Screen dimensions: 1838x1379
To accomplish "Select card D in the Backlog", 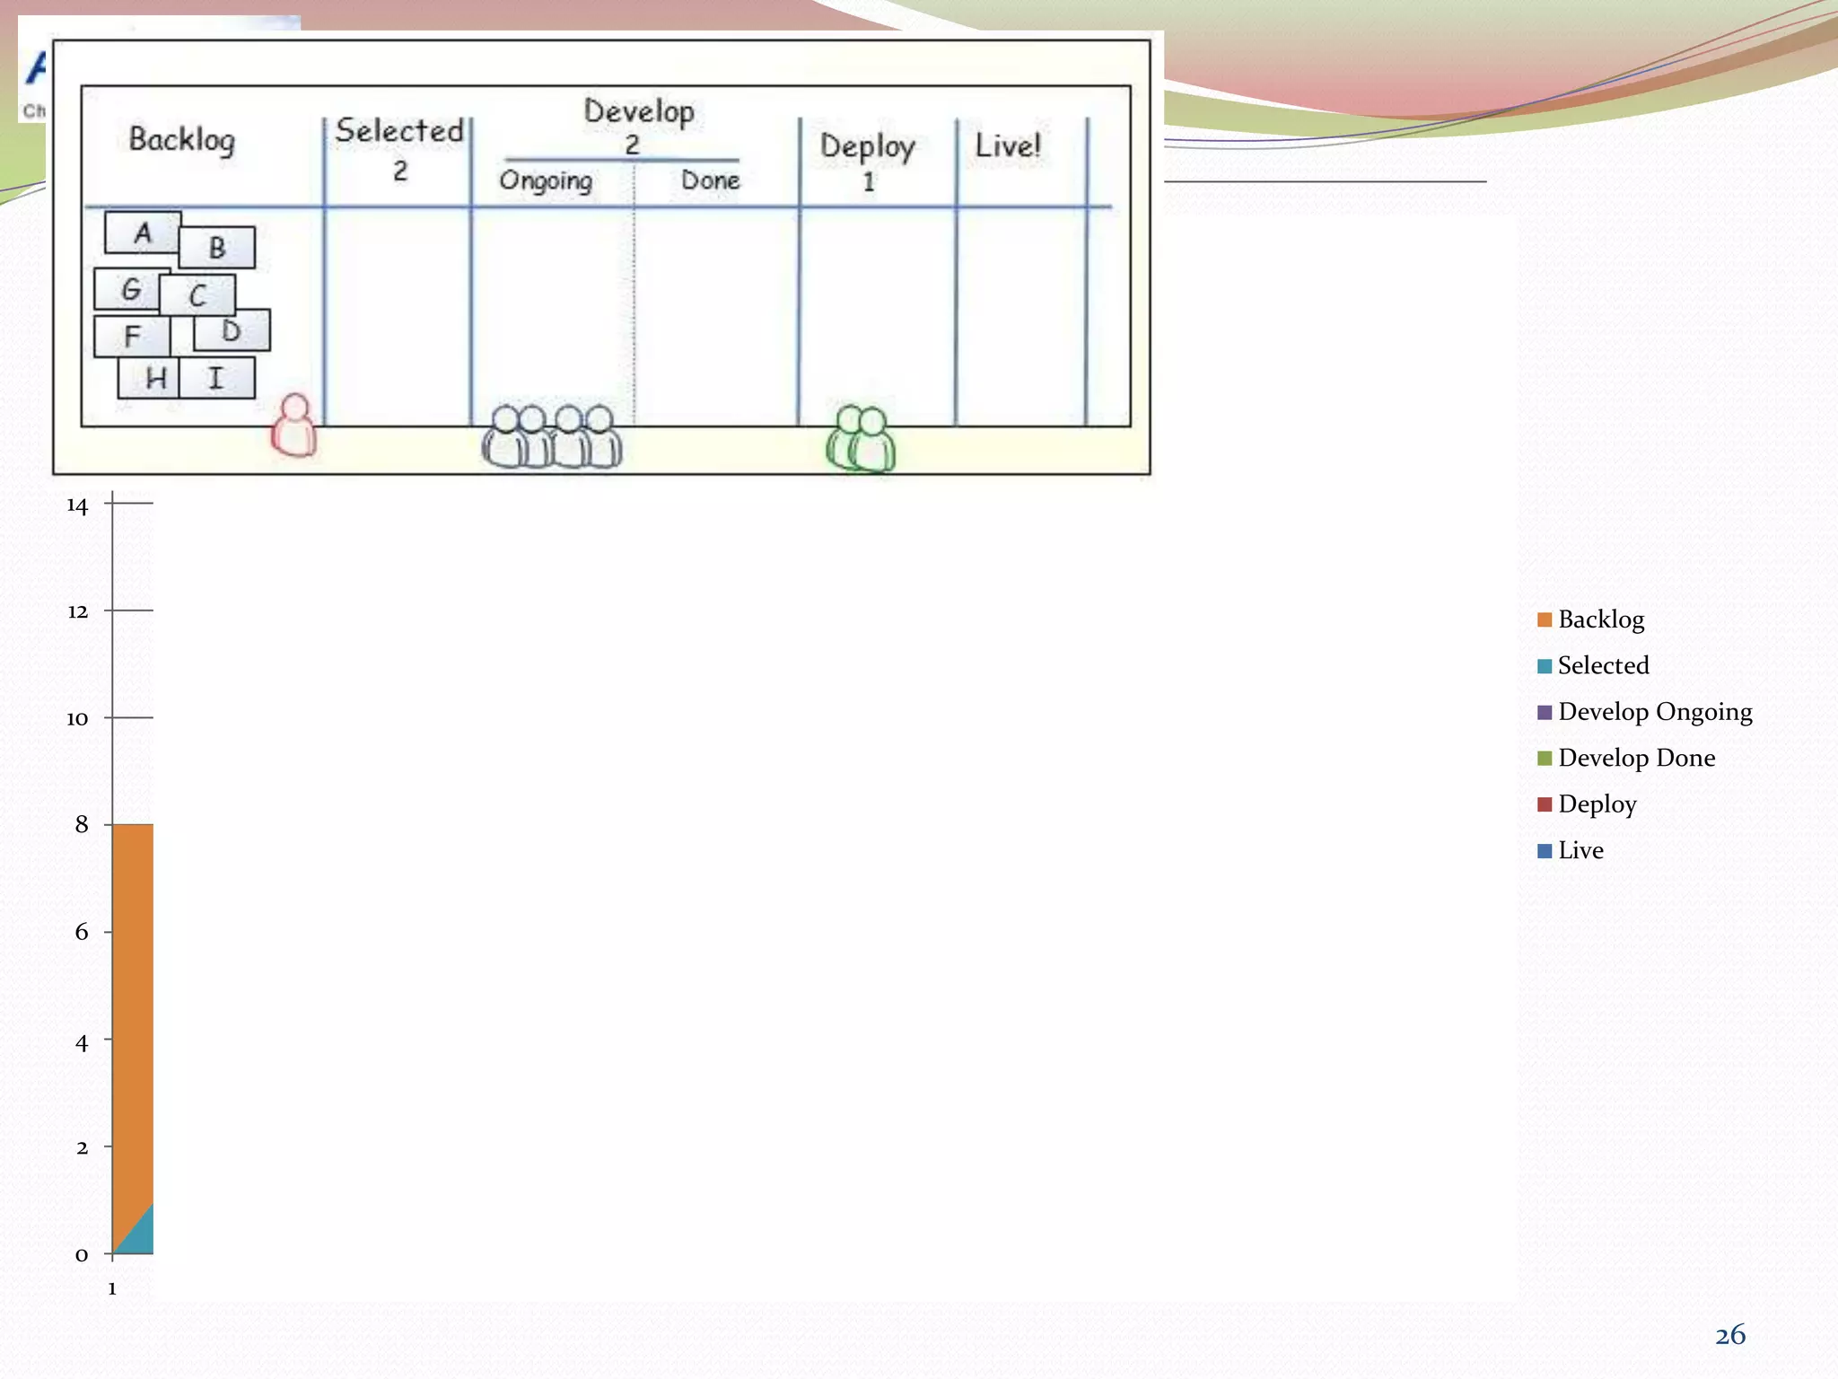I will point(232,331).
